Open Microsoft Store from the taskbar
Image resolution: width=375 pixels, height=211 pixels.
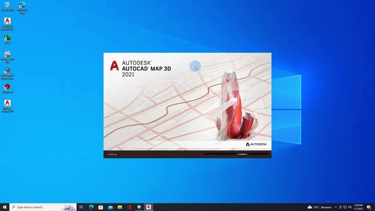pyautogui.click(x=101, y=207)
